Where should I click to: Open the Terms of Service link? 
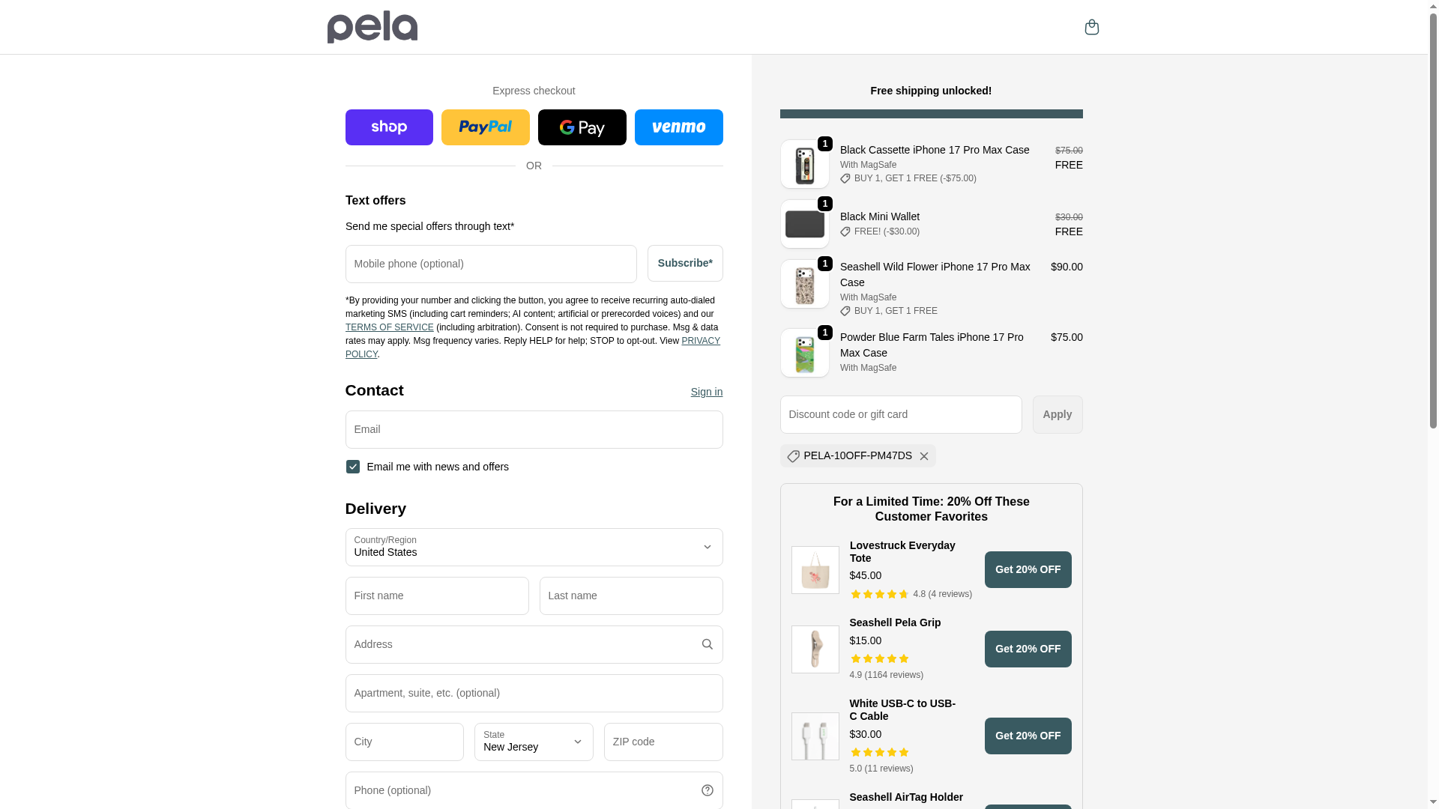tap(389, 327)
